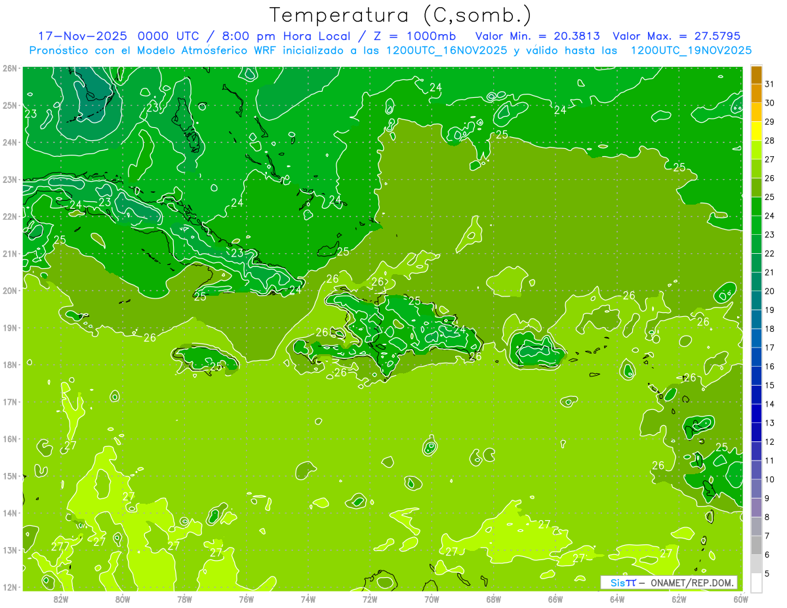This screenshot has height=608, width=787.
Task: Click the colorbar label "28"
Action: tap(769, 140)
